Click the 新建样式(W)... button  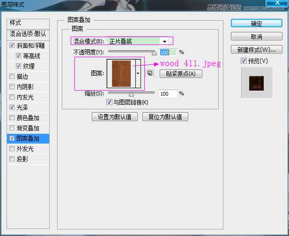click(x=256, y=50)
